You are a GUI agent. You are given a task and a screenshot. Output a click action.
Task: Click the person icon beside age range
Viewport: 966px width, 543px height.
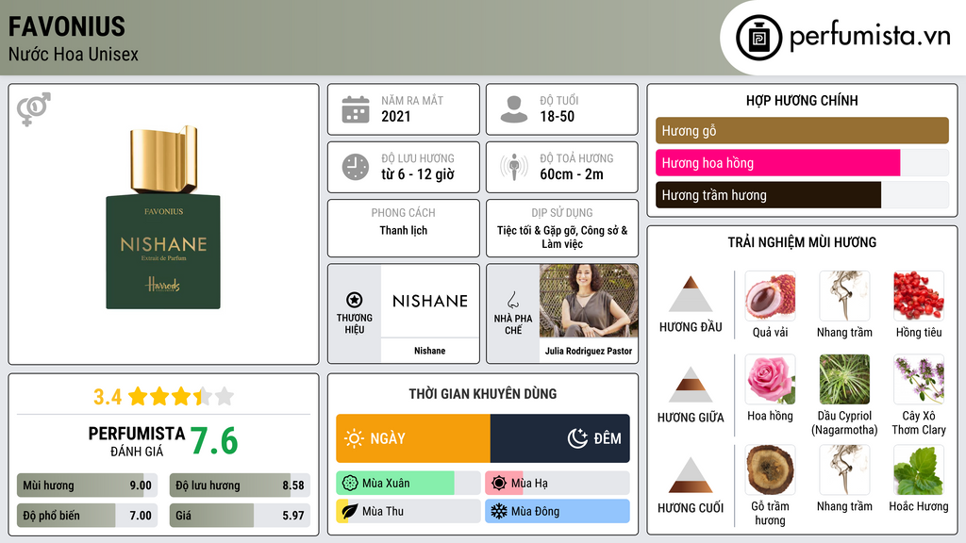pos(513,109)
